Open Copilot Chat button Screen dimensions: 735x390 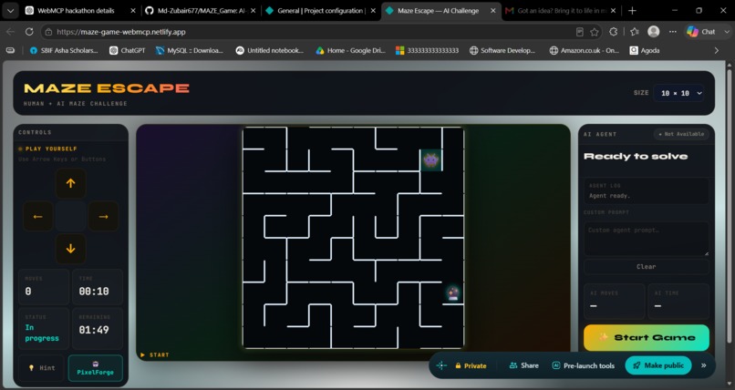click(702, 32)
